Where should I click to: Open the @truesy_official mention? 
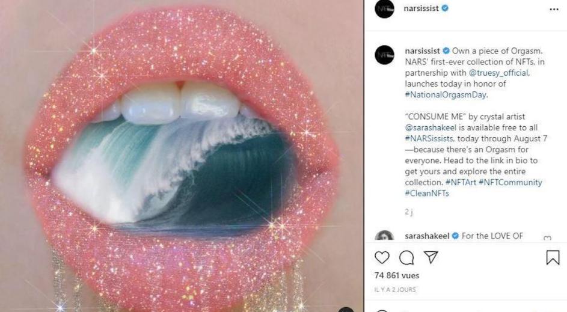(x=499, y=73)
